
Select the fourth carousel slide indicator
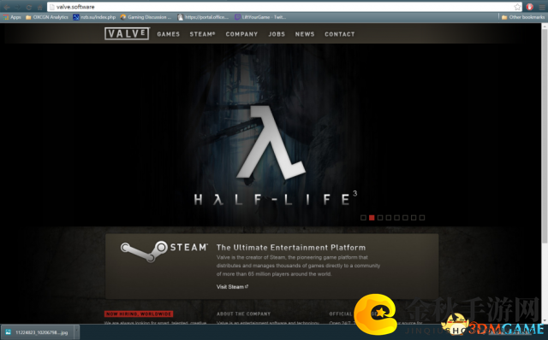pyautogui.click(x=389, y=218)
